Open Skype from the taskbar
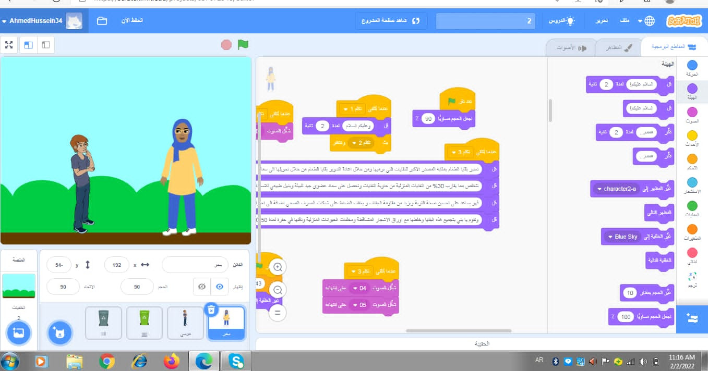This screenshot has height=371, width=708. coord(236,361)
